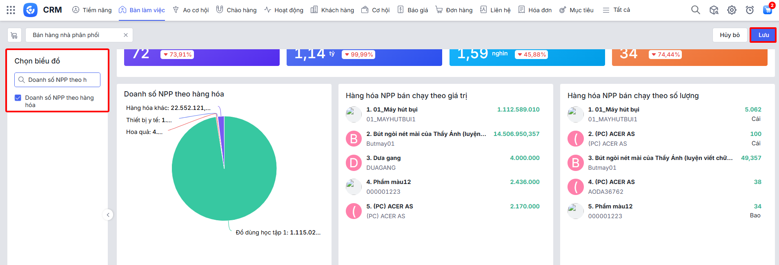
Task: Open the settings gear icon
Action: point(732,10)
